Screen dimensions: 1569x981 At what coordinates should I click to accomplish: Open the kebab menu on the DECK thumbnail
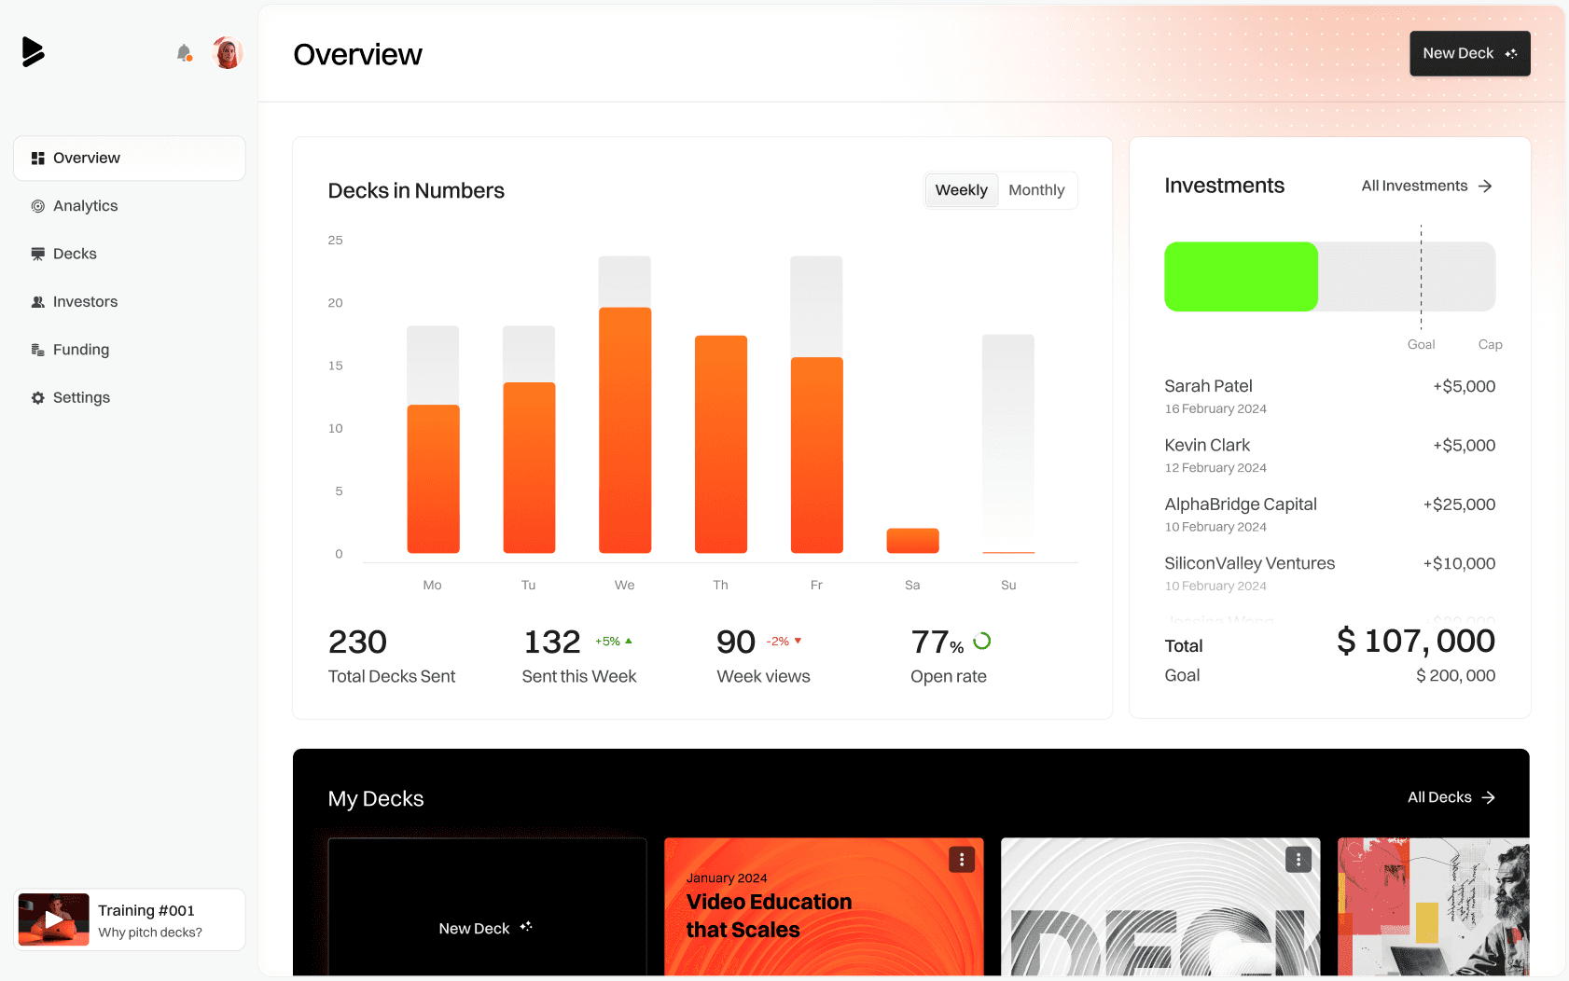coord(1298,859)
